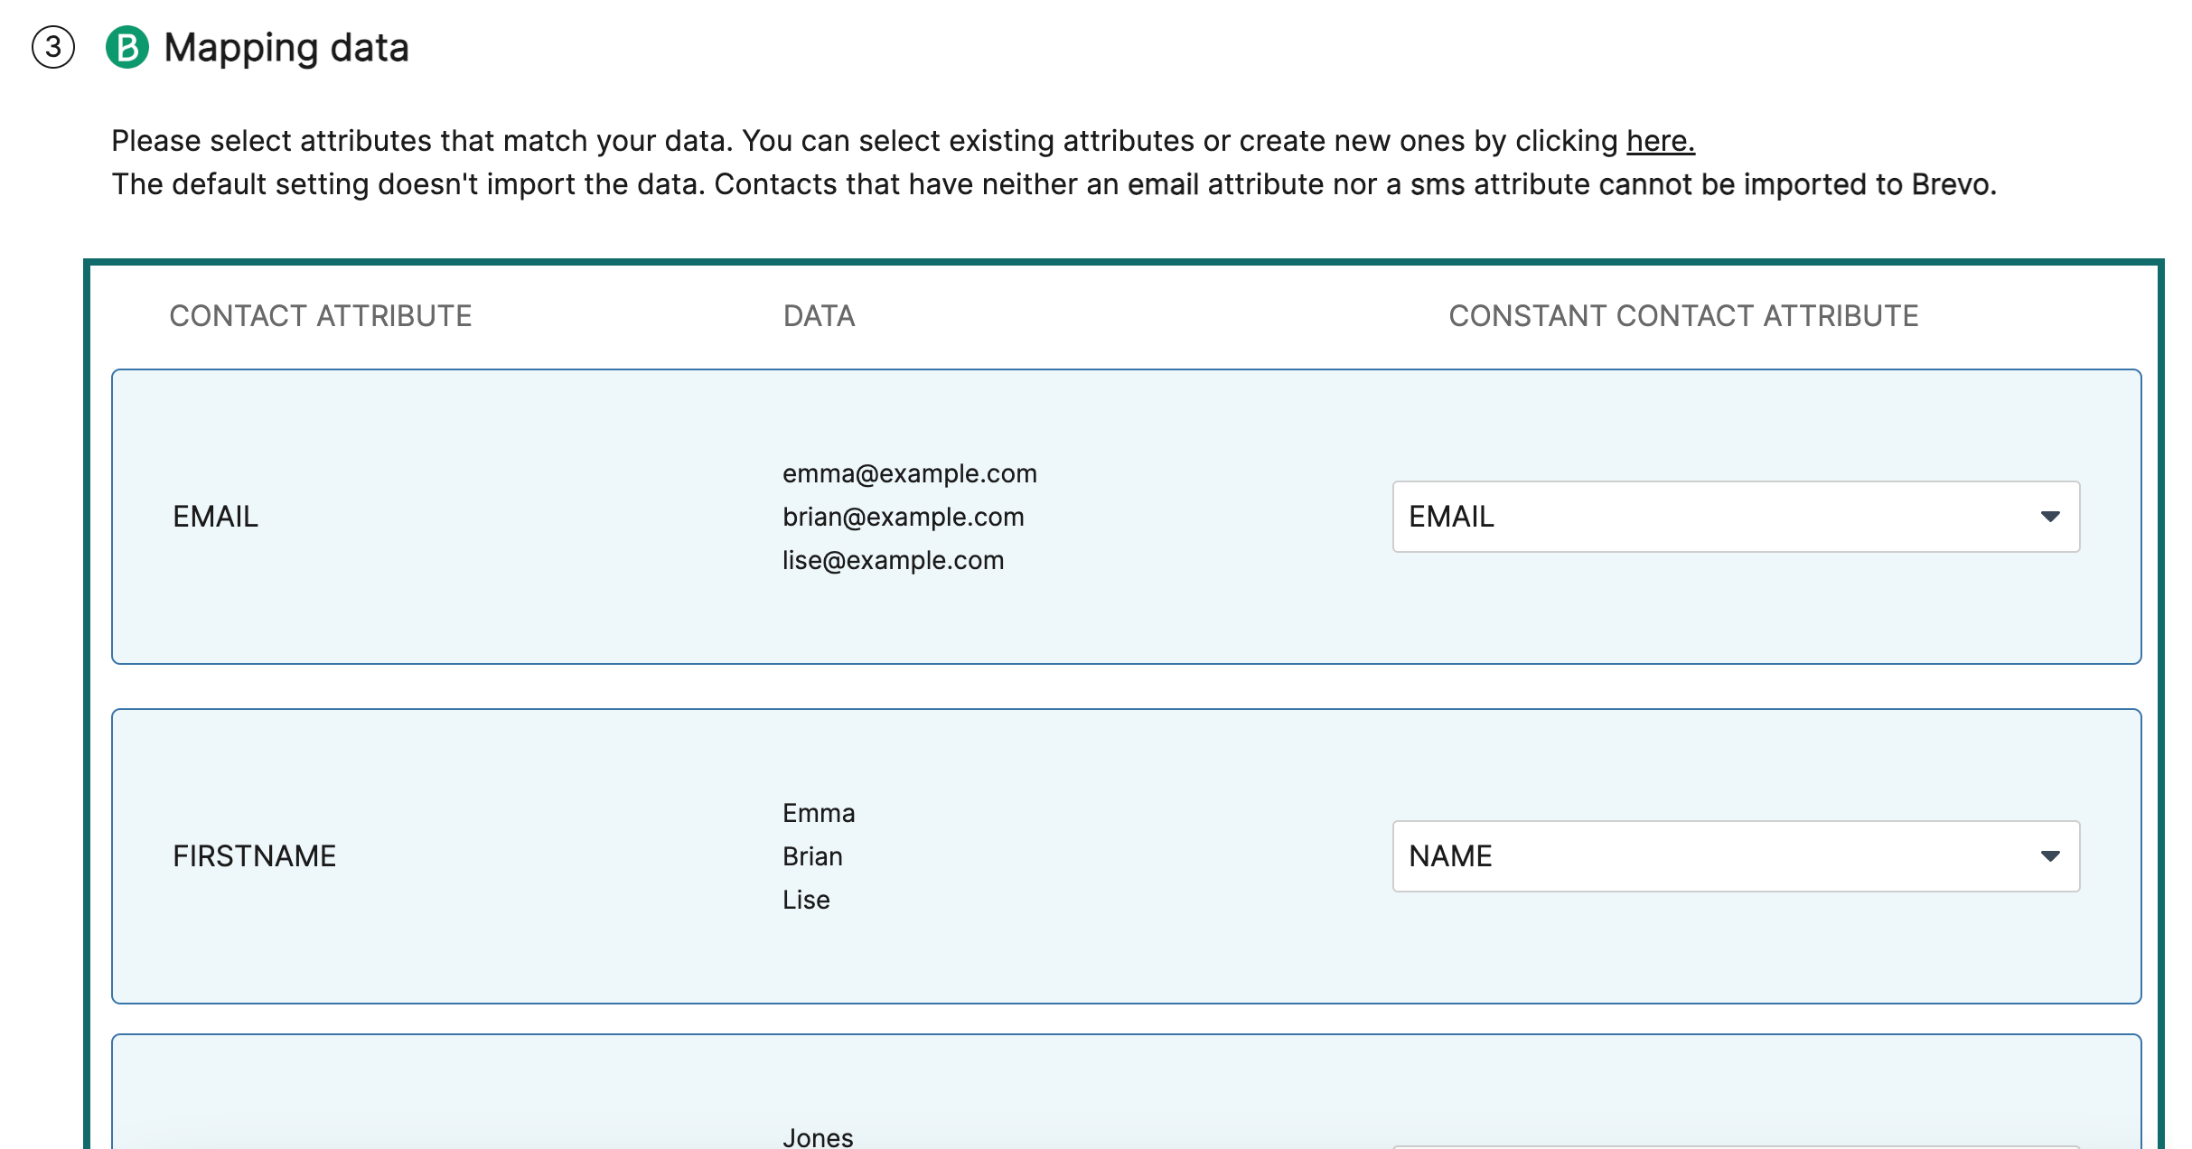Screen dimensions: 2192x1149
Task: Click the DATA column header
Action: click(x=819, y=316)
